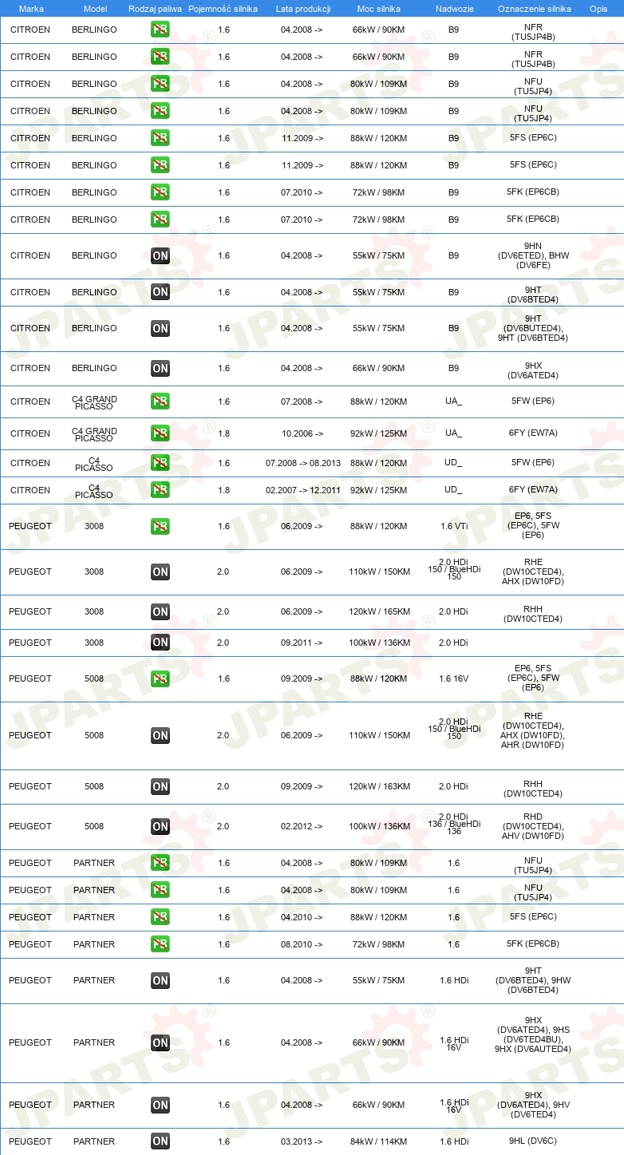Click the ON icon in the Peugeot 5008 110kW row
624x1155 pixels.
coord(160,735)
